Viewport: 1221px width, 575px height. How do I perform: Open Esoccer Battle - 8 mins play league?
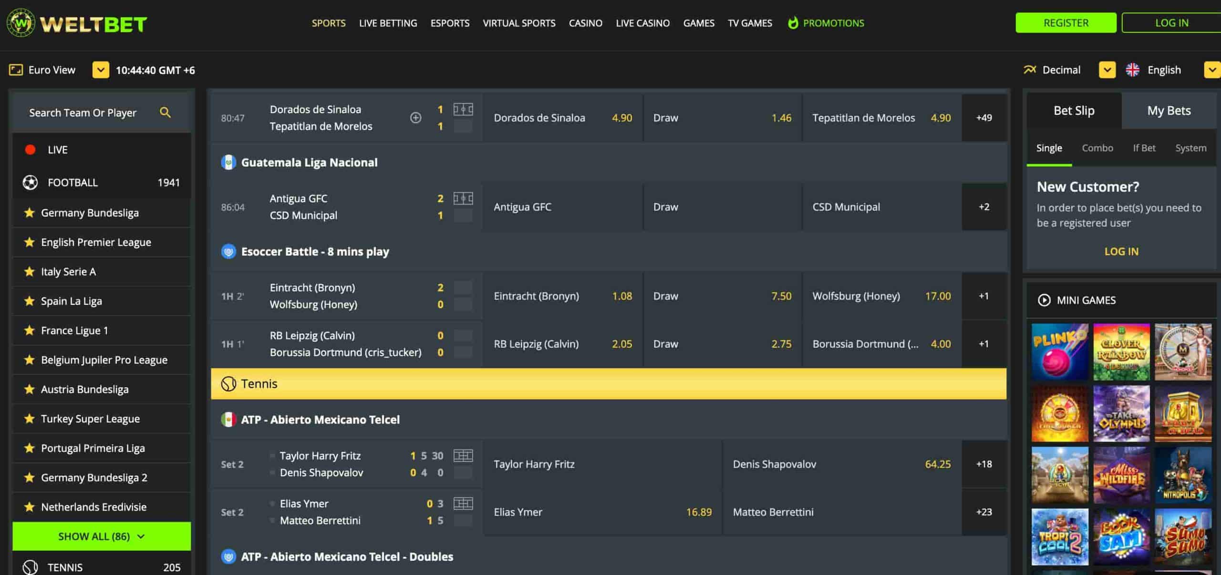[x=315, y=252]
